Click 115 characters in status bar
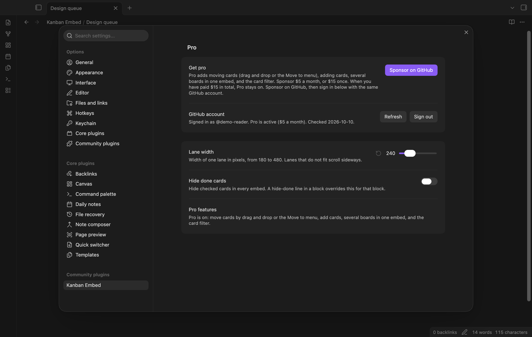Viewport: 532px width, 337px height. click(511, 332)
